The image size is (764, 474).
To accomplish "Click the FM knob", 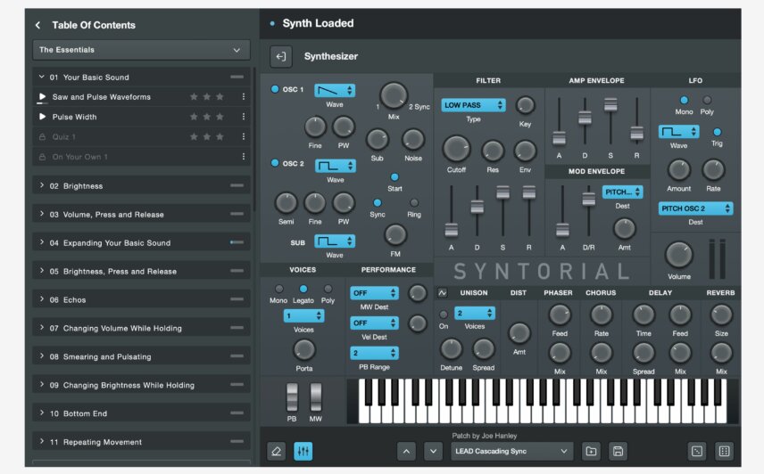I will 395,235.
